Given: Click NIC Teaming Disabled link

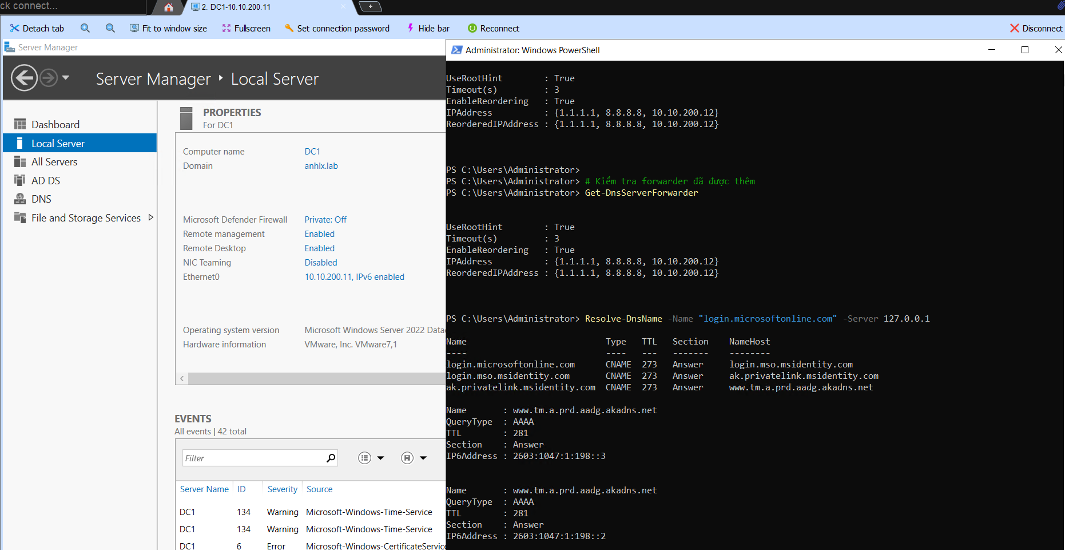Looking at the screenshot, I should click(x=321, y=263).
